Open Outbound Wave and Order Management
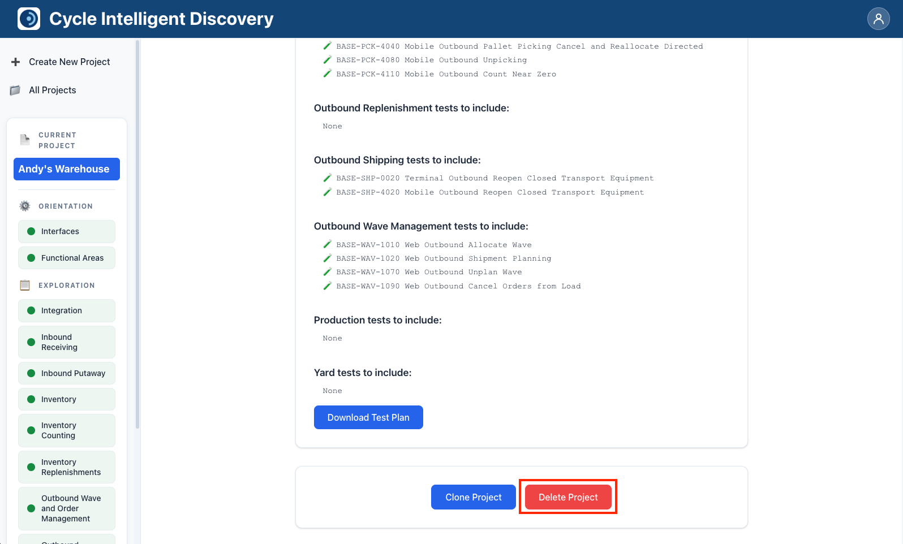The image size is (903, 544). coord(67,508)
